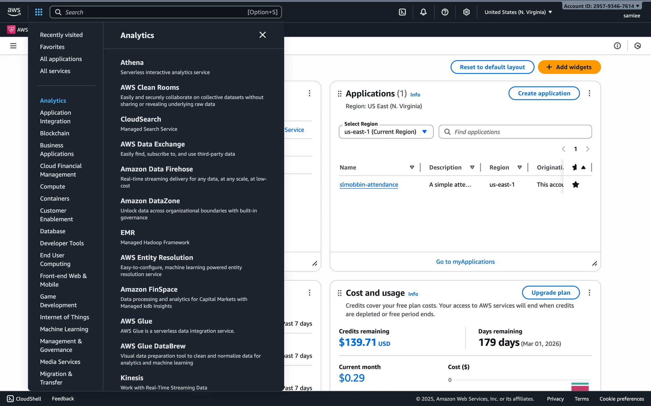Click the Create application button
The width and height of the screenshot is (651, 406).
[x=544, y=93]
